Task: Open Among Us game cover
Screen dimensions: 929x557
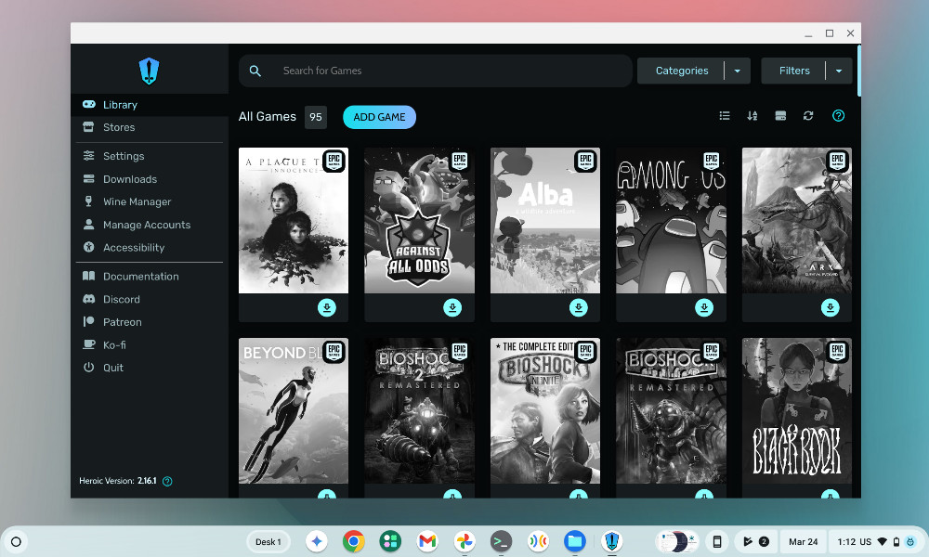Action: click(x=671, y=220)
